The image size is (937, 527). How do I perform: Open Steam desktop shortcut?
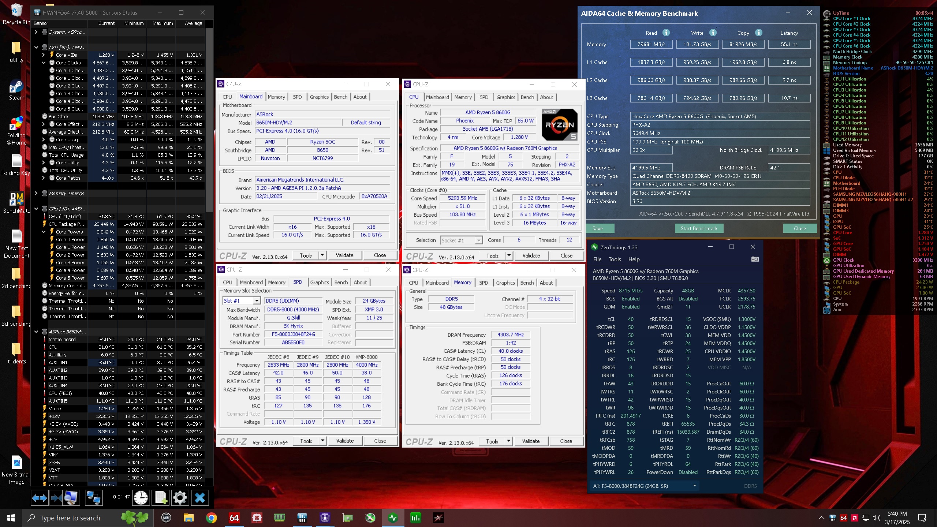[16, 90]
